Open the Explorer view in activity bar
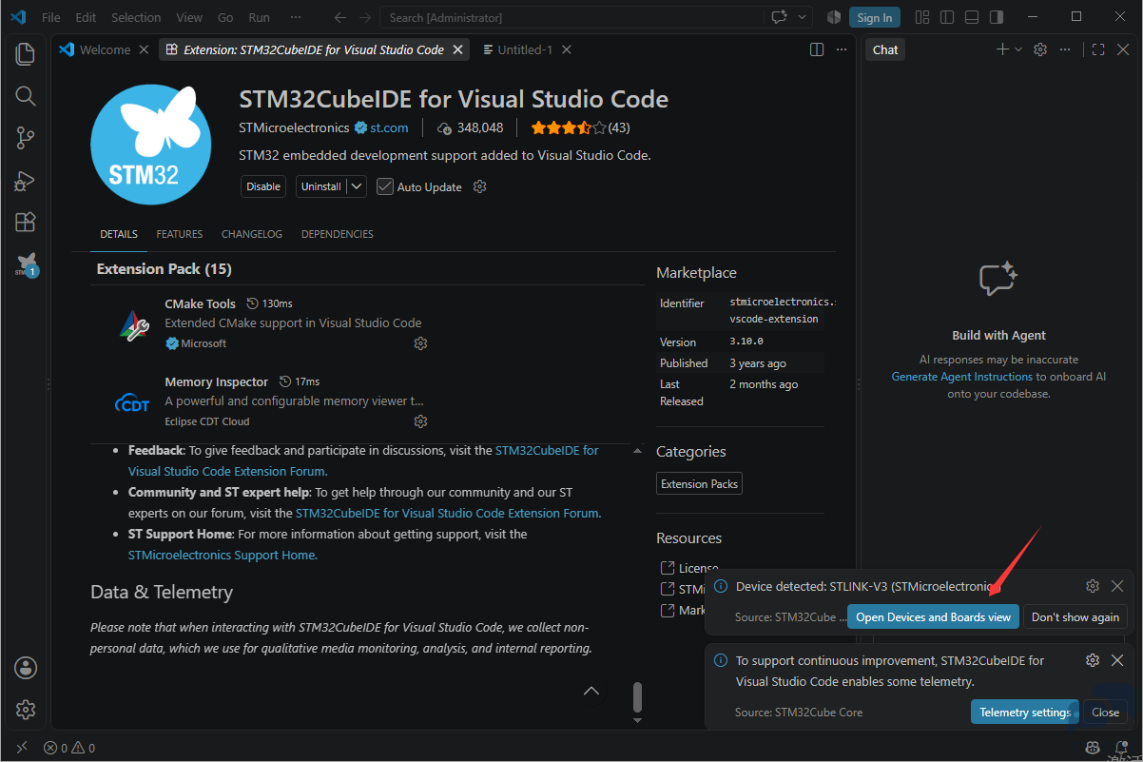This screenshot has height=762, width=1143. tap(26, 54)
